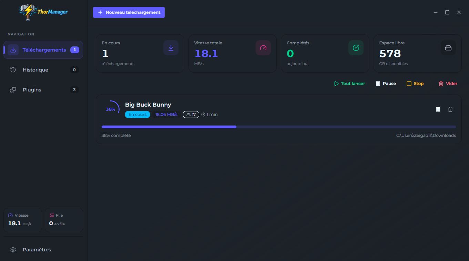469x261 pixels.
Task: Click the Téléchargements count badge showing 1
Action: coord(75,50)
